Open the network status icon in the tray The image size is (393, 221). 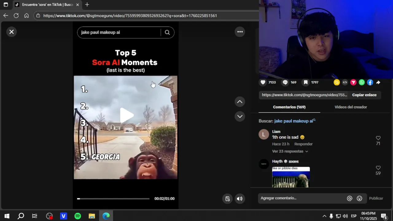point(338,216)
